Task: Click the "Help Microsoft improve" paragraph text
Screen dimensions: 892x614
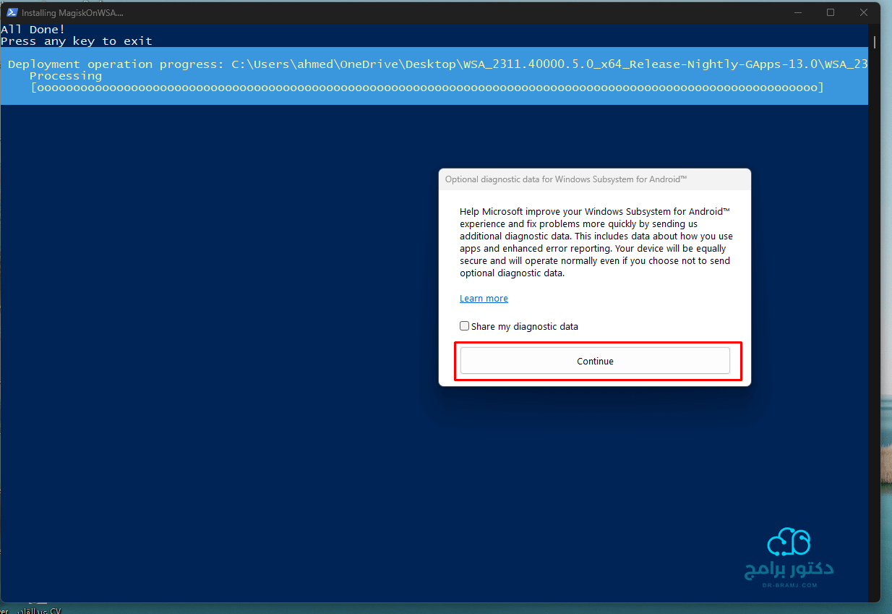Action: (596, 242)
